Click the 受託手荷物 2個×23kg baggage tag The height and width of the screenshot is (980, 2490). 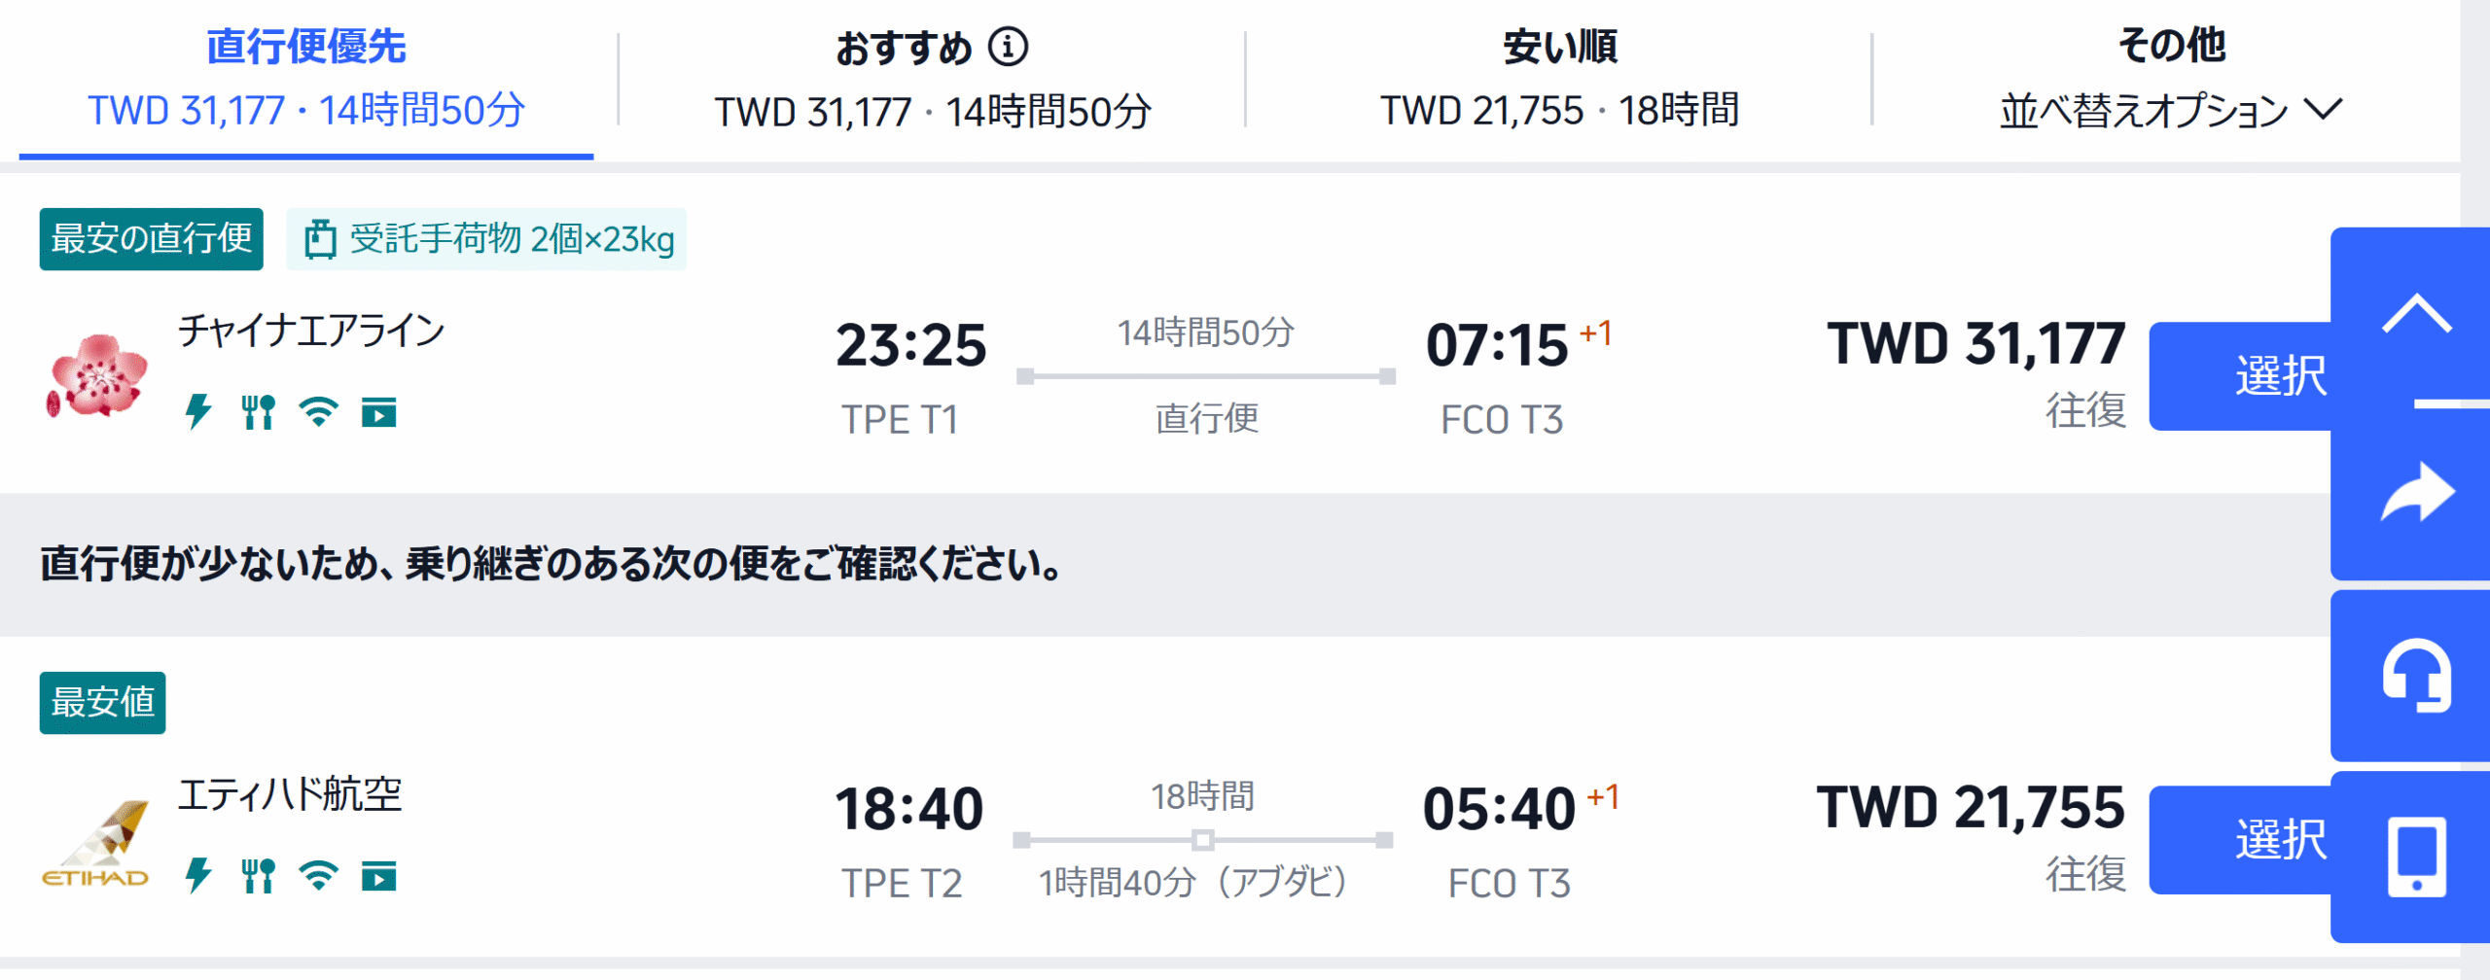[486, 239]
